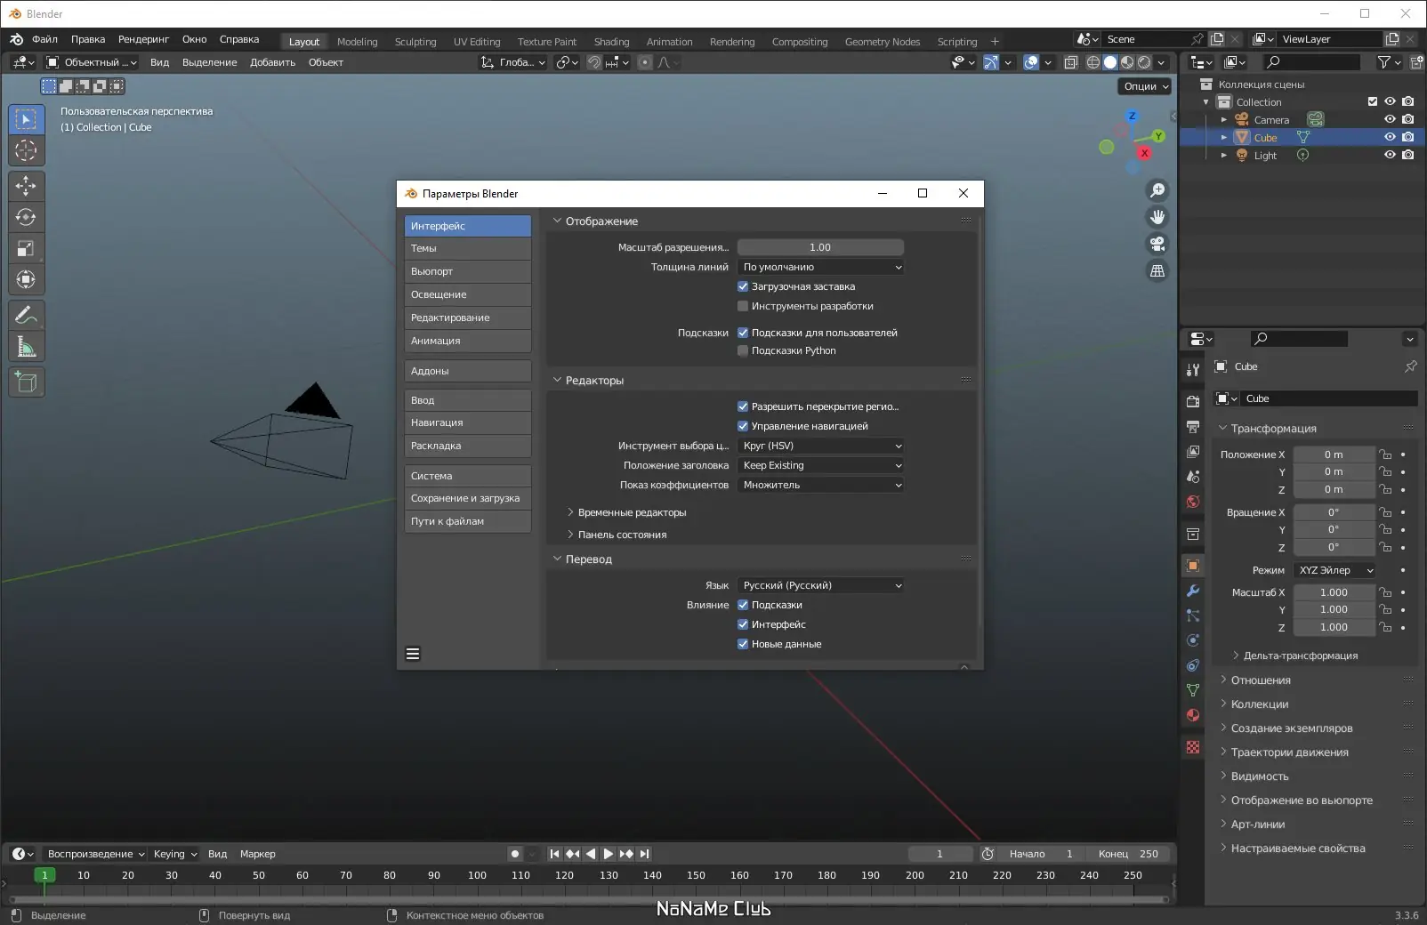Open the Язык language dropdown
This screenshot has height=925, width=1427.
pos(820,585)
